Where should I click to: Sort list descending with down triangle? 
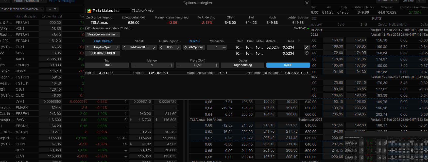55,9
